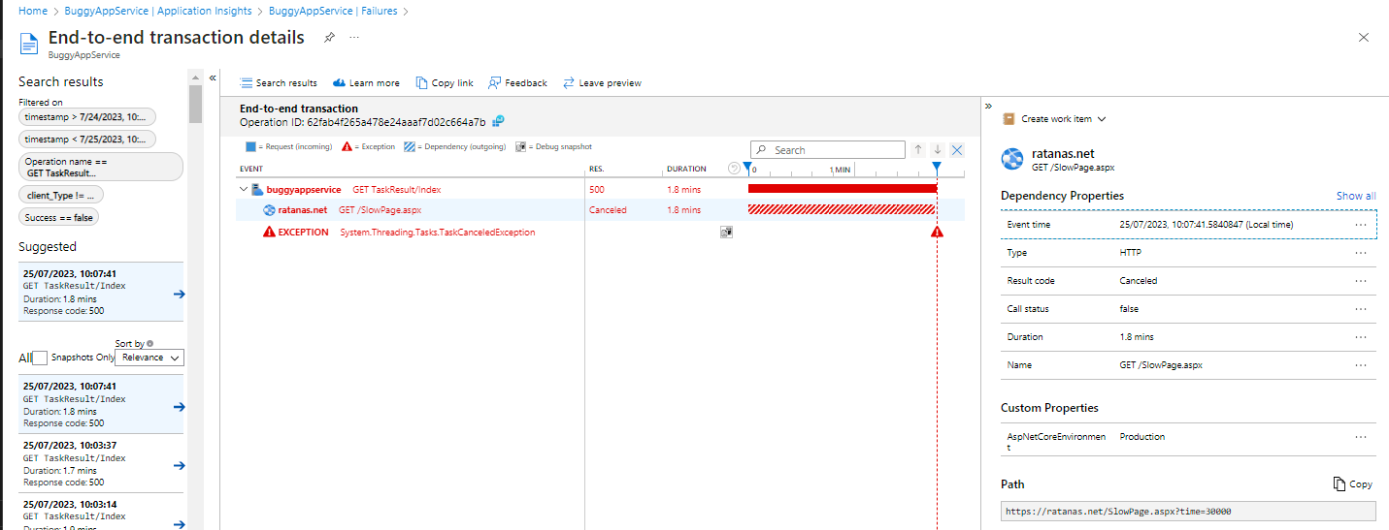This screenshot has width=1389, height=530.
Task: Open Create work item dropdown
Action: [1055, 119]
